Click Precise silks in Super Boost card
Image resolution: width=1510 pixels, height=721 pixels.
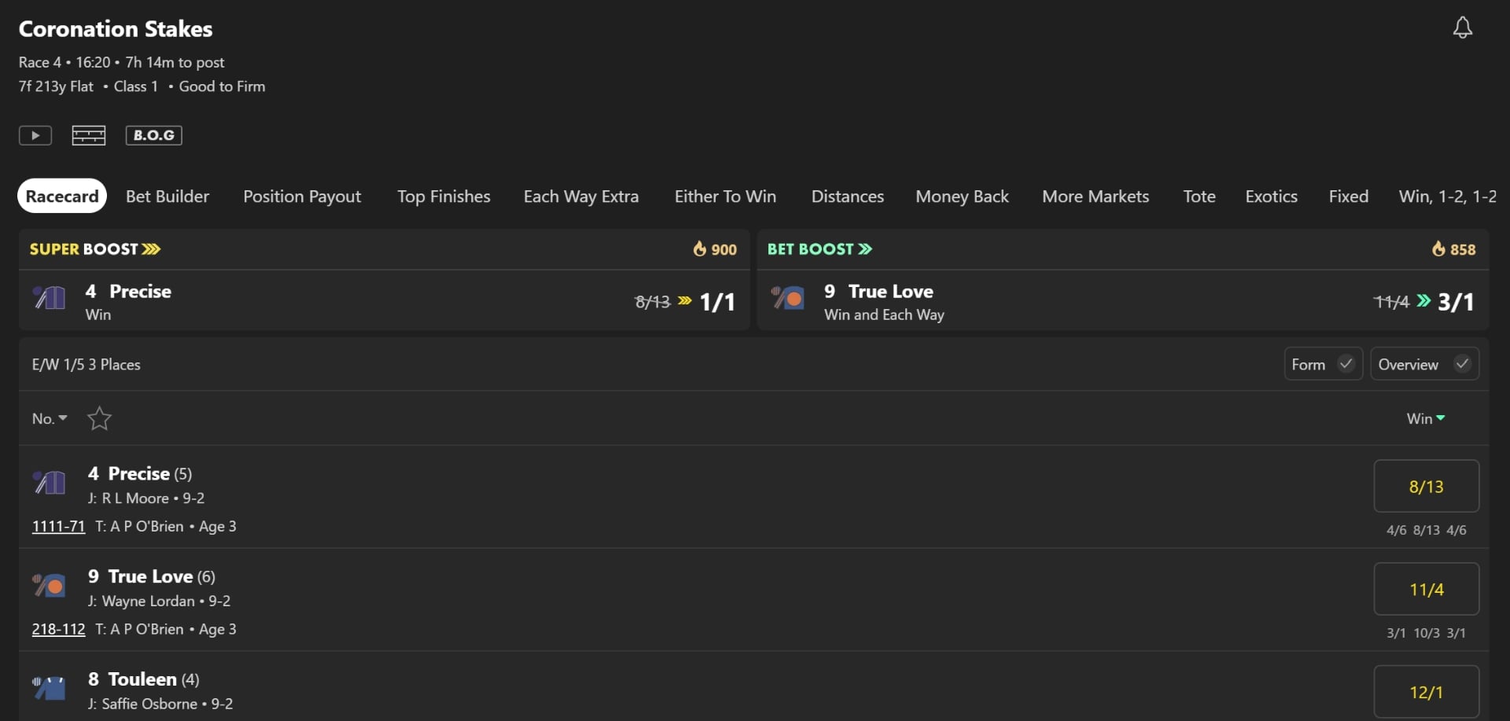pyautogui.click(x=49, y=298)
